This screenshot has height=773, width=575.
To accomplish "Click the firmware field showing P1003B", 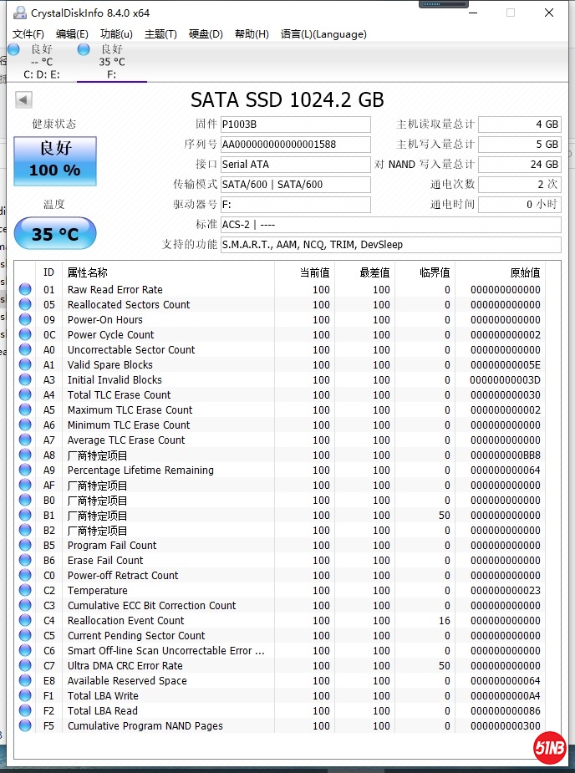I will (x=295, y=125).
